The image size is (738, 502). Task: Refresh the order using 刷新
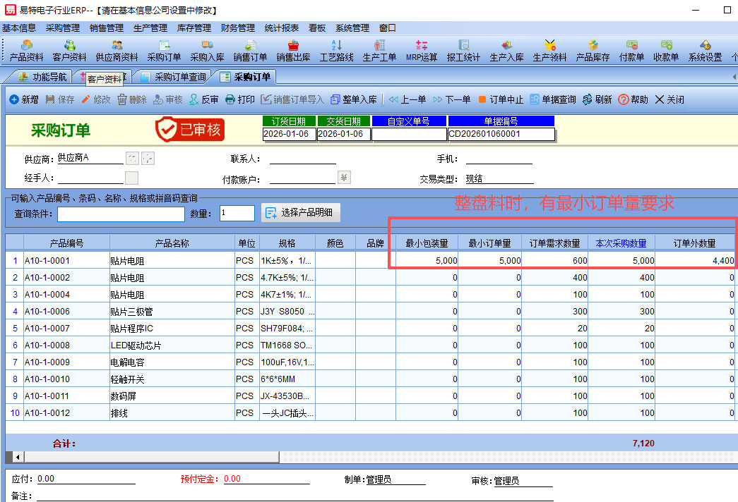coord(597,100)
